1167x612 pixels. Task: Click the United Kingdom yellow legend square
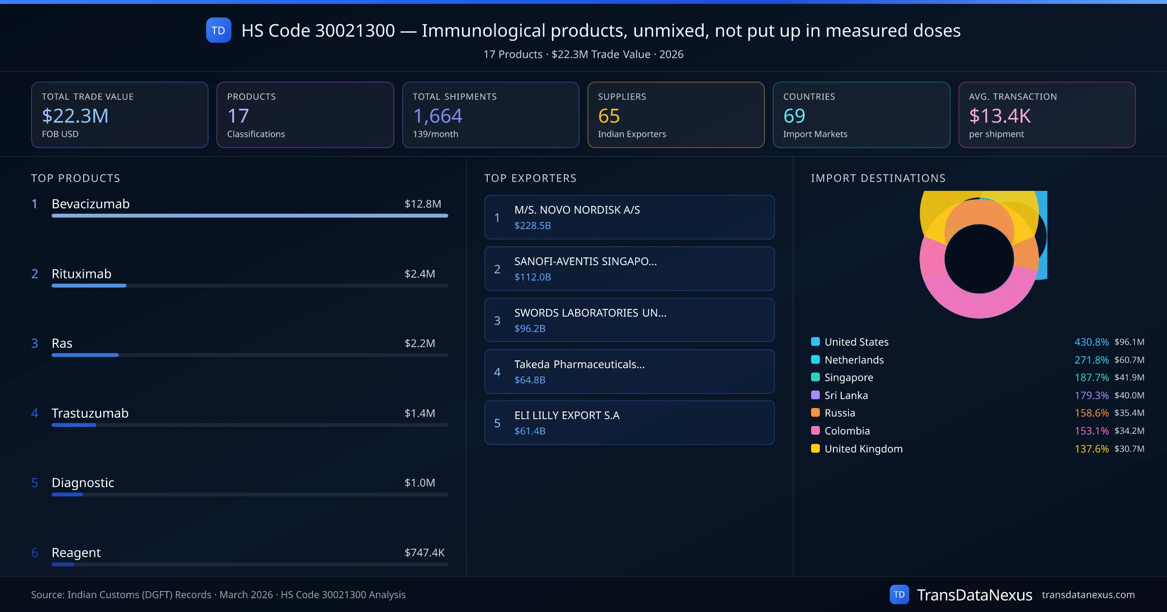click(x=815, y=448)
